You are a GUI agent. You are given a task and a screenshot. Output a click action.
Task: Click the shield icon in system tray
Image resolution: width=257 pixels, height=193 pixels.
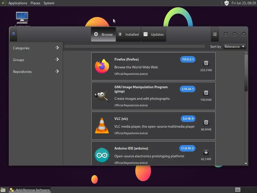227,3
